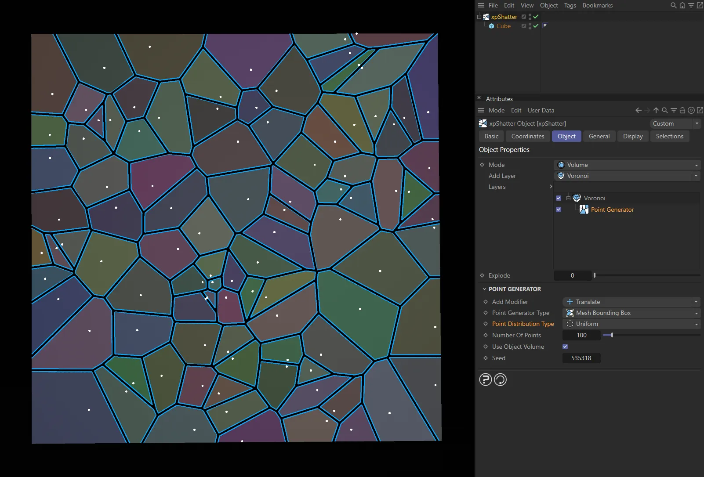This screenshot has height=477, width=704.
Task: Toggle the xpShatter green enable checkmark
Action: pos(536,17)
